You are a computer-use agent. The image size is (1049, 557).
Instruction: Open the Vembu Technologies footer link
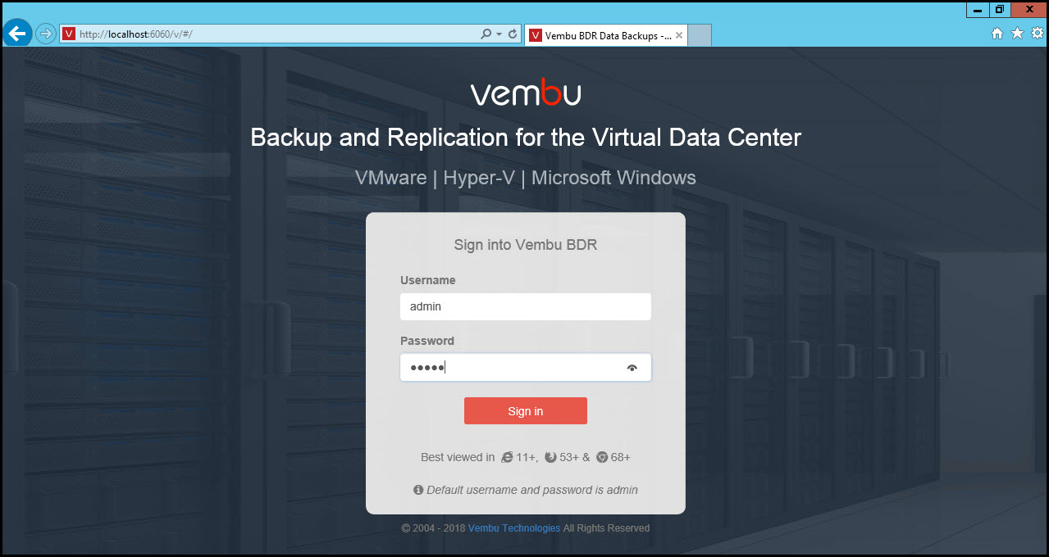[514, 528]
